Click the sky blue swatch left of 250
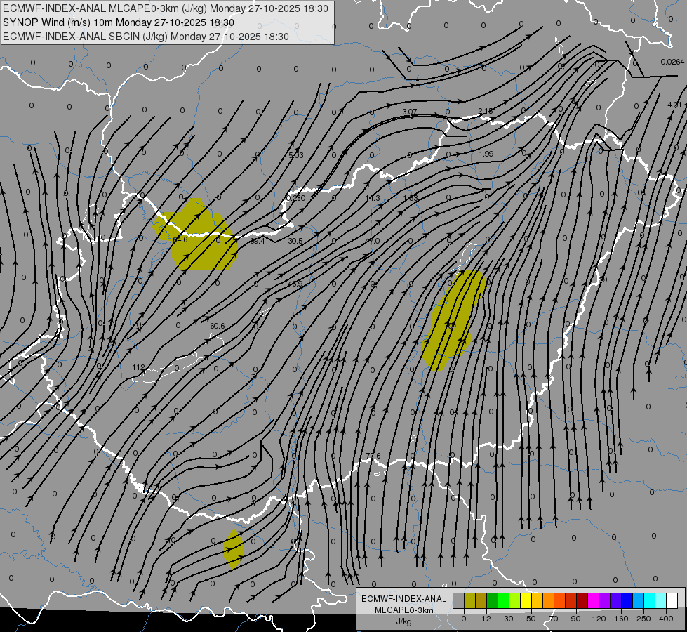This screenshot has height=632, width=687. click(639, 600)
